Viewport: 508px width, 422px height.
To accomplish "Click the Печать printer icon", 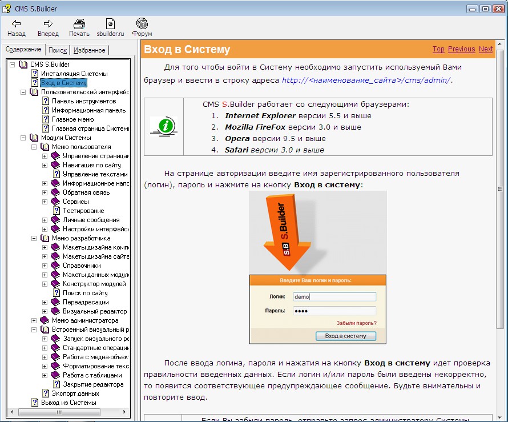I will point(79,24).
